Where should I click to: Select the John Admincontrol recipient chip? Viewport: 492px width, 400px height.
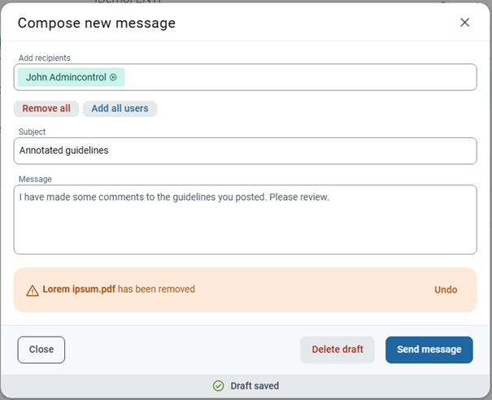(71, 77)
